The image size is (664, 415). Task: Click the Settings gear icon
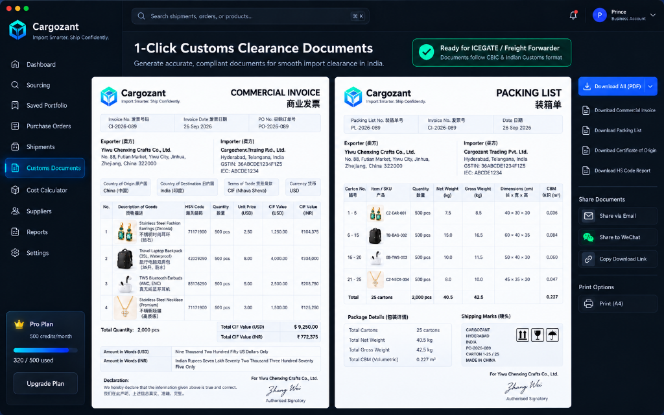[x=16, y=253]
